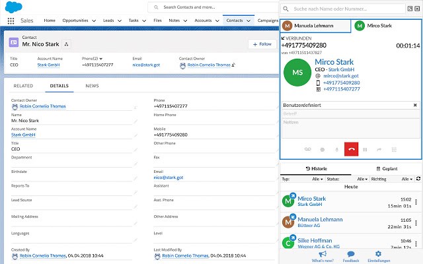Switch to the RELATED tab
The image size is (423, 264).
coord(23,86)
